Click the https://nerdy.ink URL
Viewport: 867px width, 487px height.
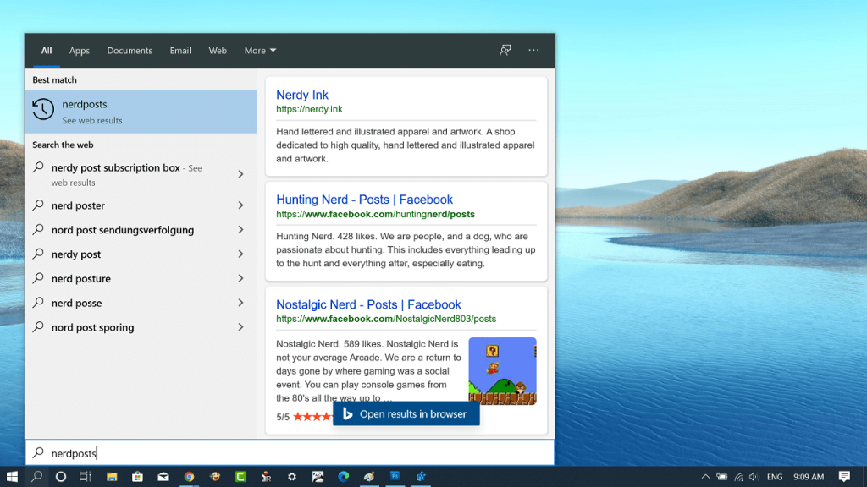coord(309,109)
